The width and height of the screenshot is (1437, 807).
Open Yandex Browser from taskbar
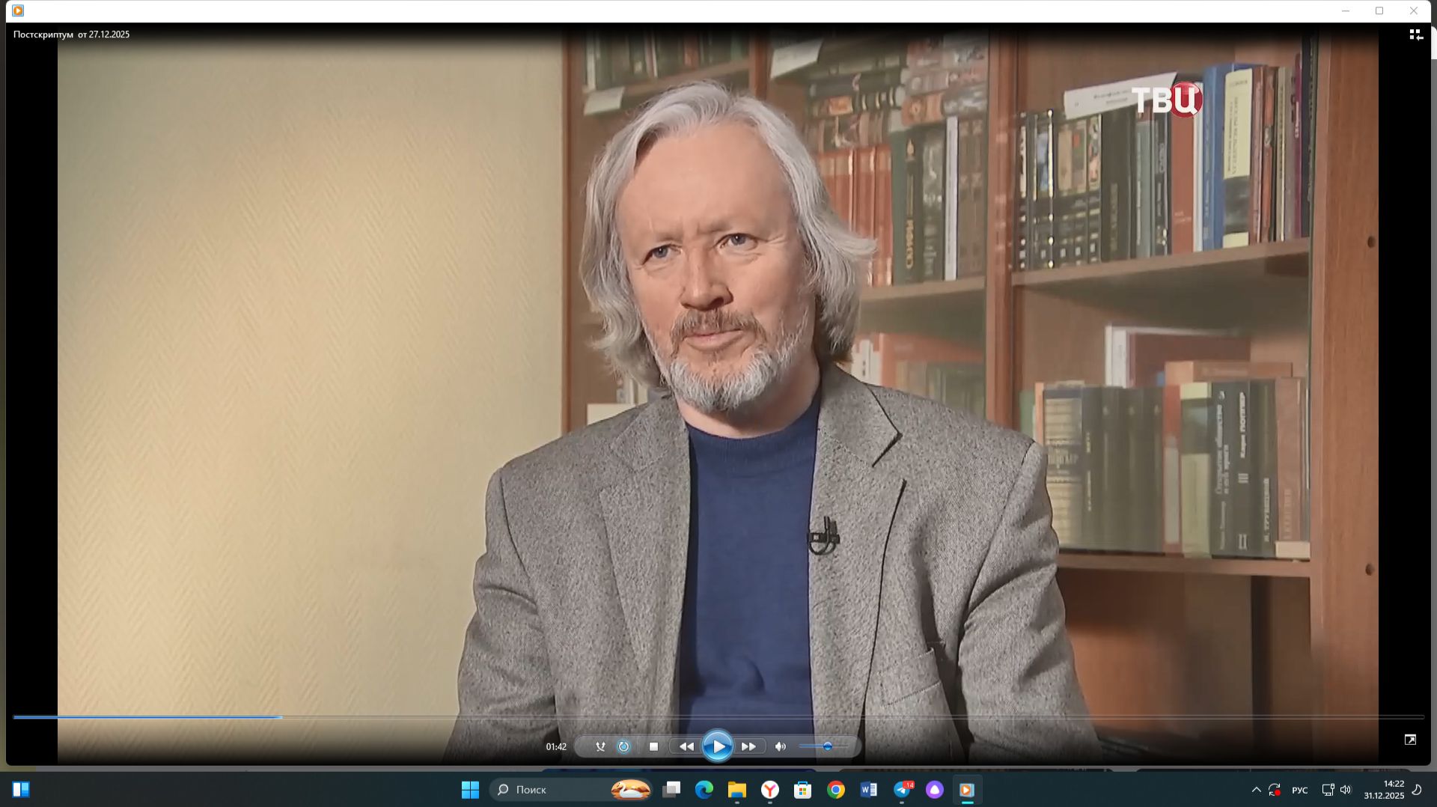(x=770, y=790)
